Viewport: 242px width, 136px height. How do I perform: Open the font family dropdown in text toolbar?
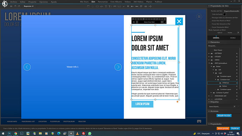162,22
